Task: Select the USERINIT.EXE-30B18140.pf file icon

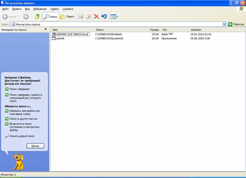Action: point(54,34)
